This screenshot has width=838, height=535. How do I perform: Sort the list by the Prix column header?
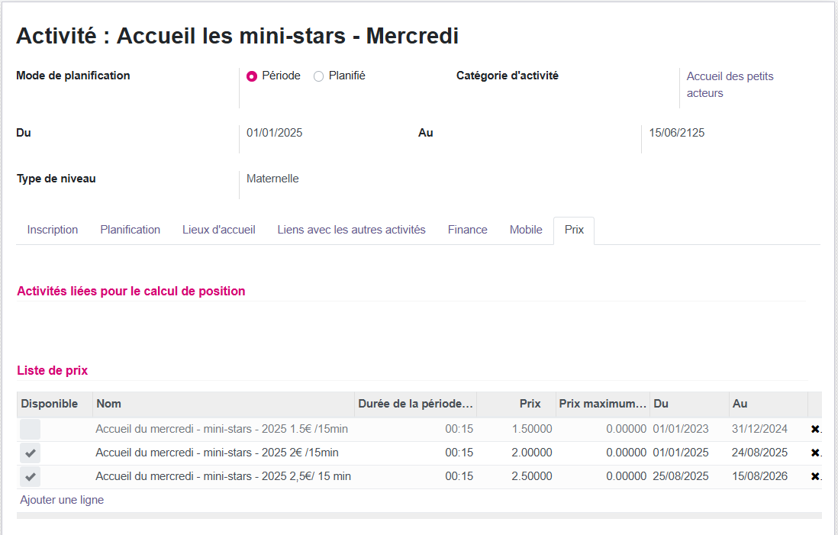pyautogui.click(x=530, y=404)
